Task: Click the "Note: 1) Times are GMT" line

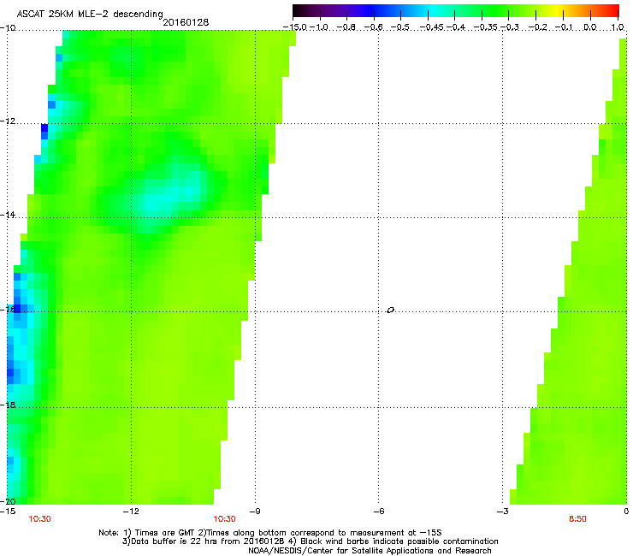Action: pos(270,533)
